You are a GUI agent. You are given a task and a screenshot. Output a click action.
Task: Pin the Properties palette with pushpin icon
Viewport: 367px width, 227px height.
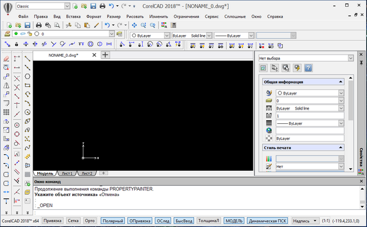pos(361,62)
